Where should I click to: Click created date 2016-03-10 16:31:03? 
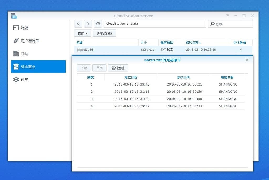coord(132,99)
